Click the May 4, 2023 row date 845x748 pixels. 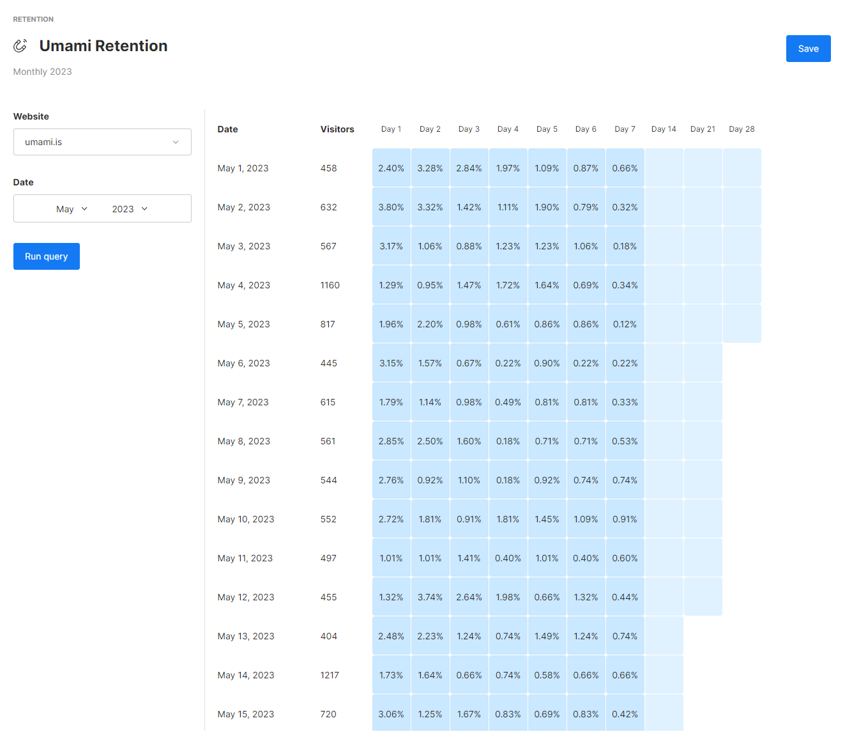pos(243,285)
